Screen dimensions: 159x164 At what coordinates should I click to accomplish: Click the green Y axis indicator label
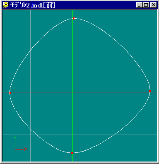(15, 138)
